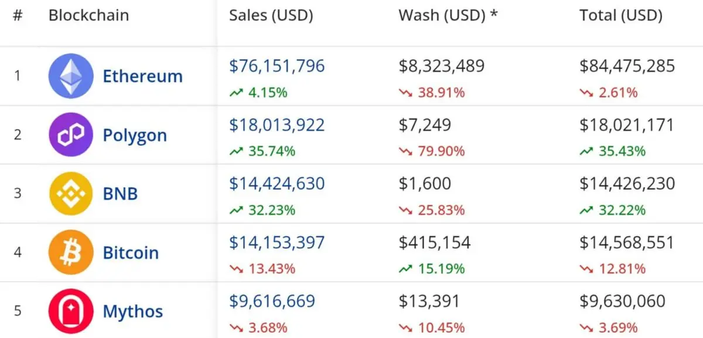Click the orange Bitcoin logo icon
Image resolution: width=703 pixels, height=338 pixels.
(71, 252)
